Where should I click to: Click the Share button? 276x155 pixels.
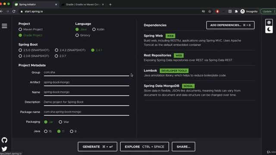click(183, 146)
